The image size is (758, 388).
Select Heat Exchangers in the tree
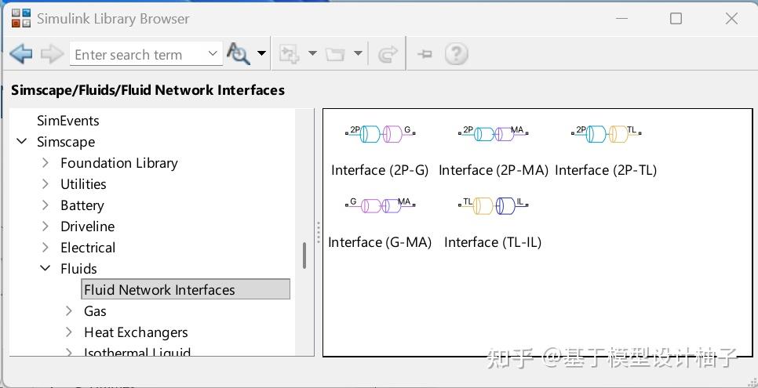click(136, 332)
